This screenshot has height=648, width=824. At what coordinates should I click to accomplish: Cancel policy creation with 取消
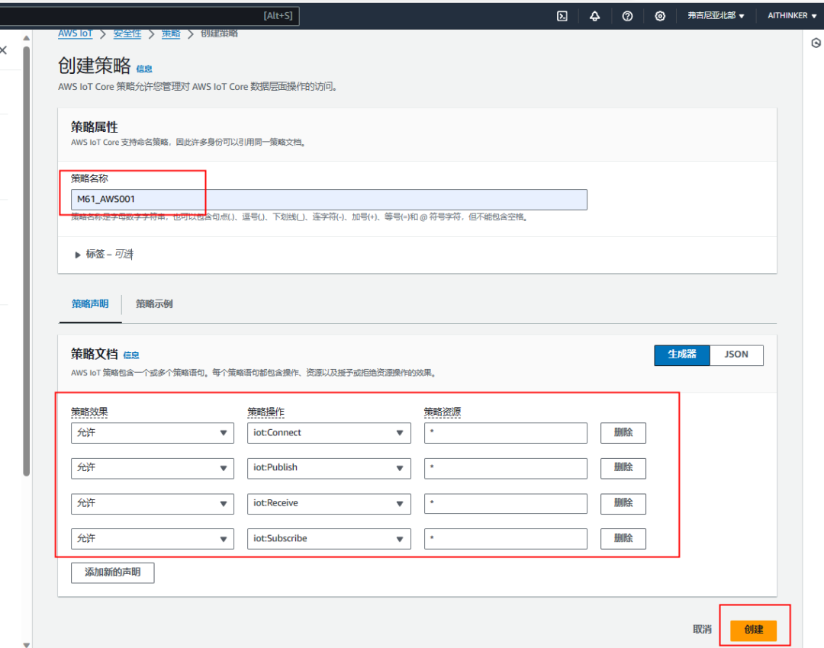pos(702,630)
